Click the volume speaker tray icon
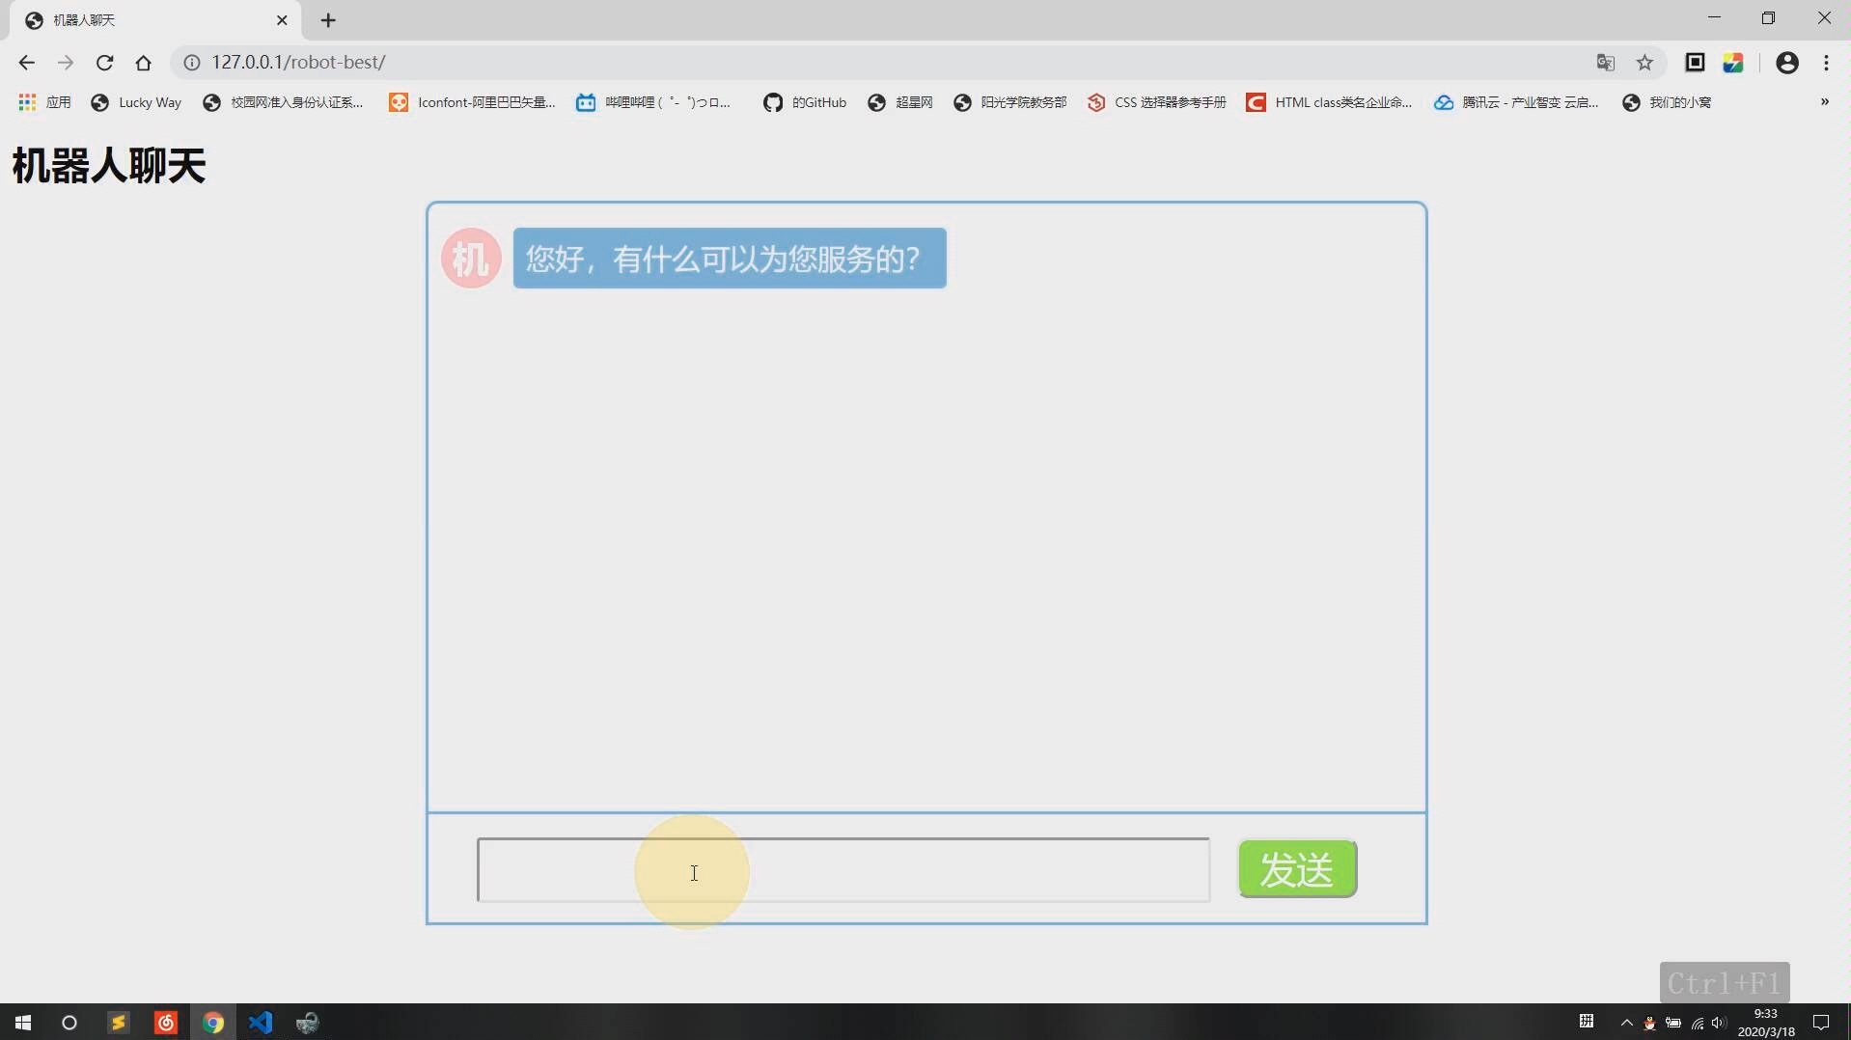The width and height of the screenshot is (1851, 1040). coord(1719,1023)
